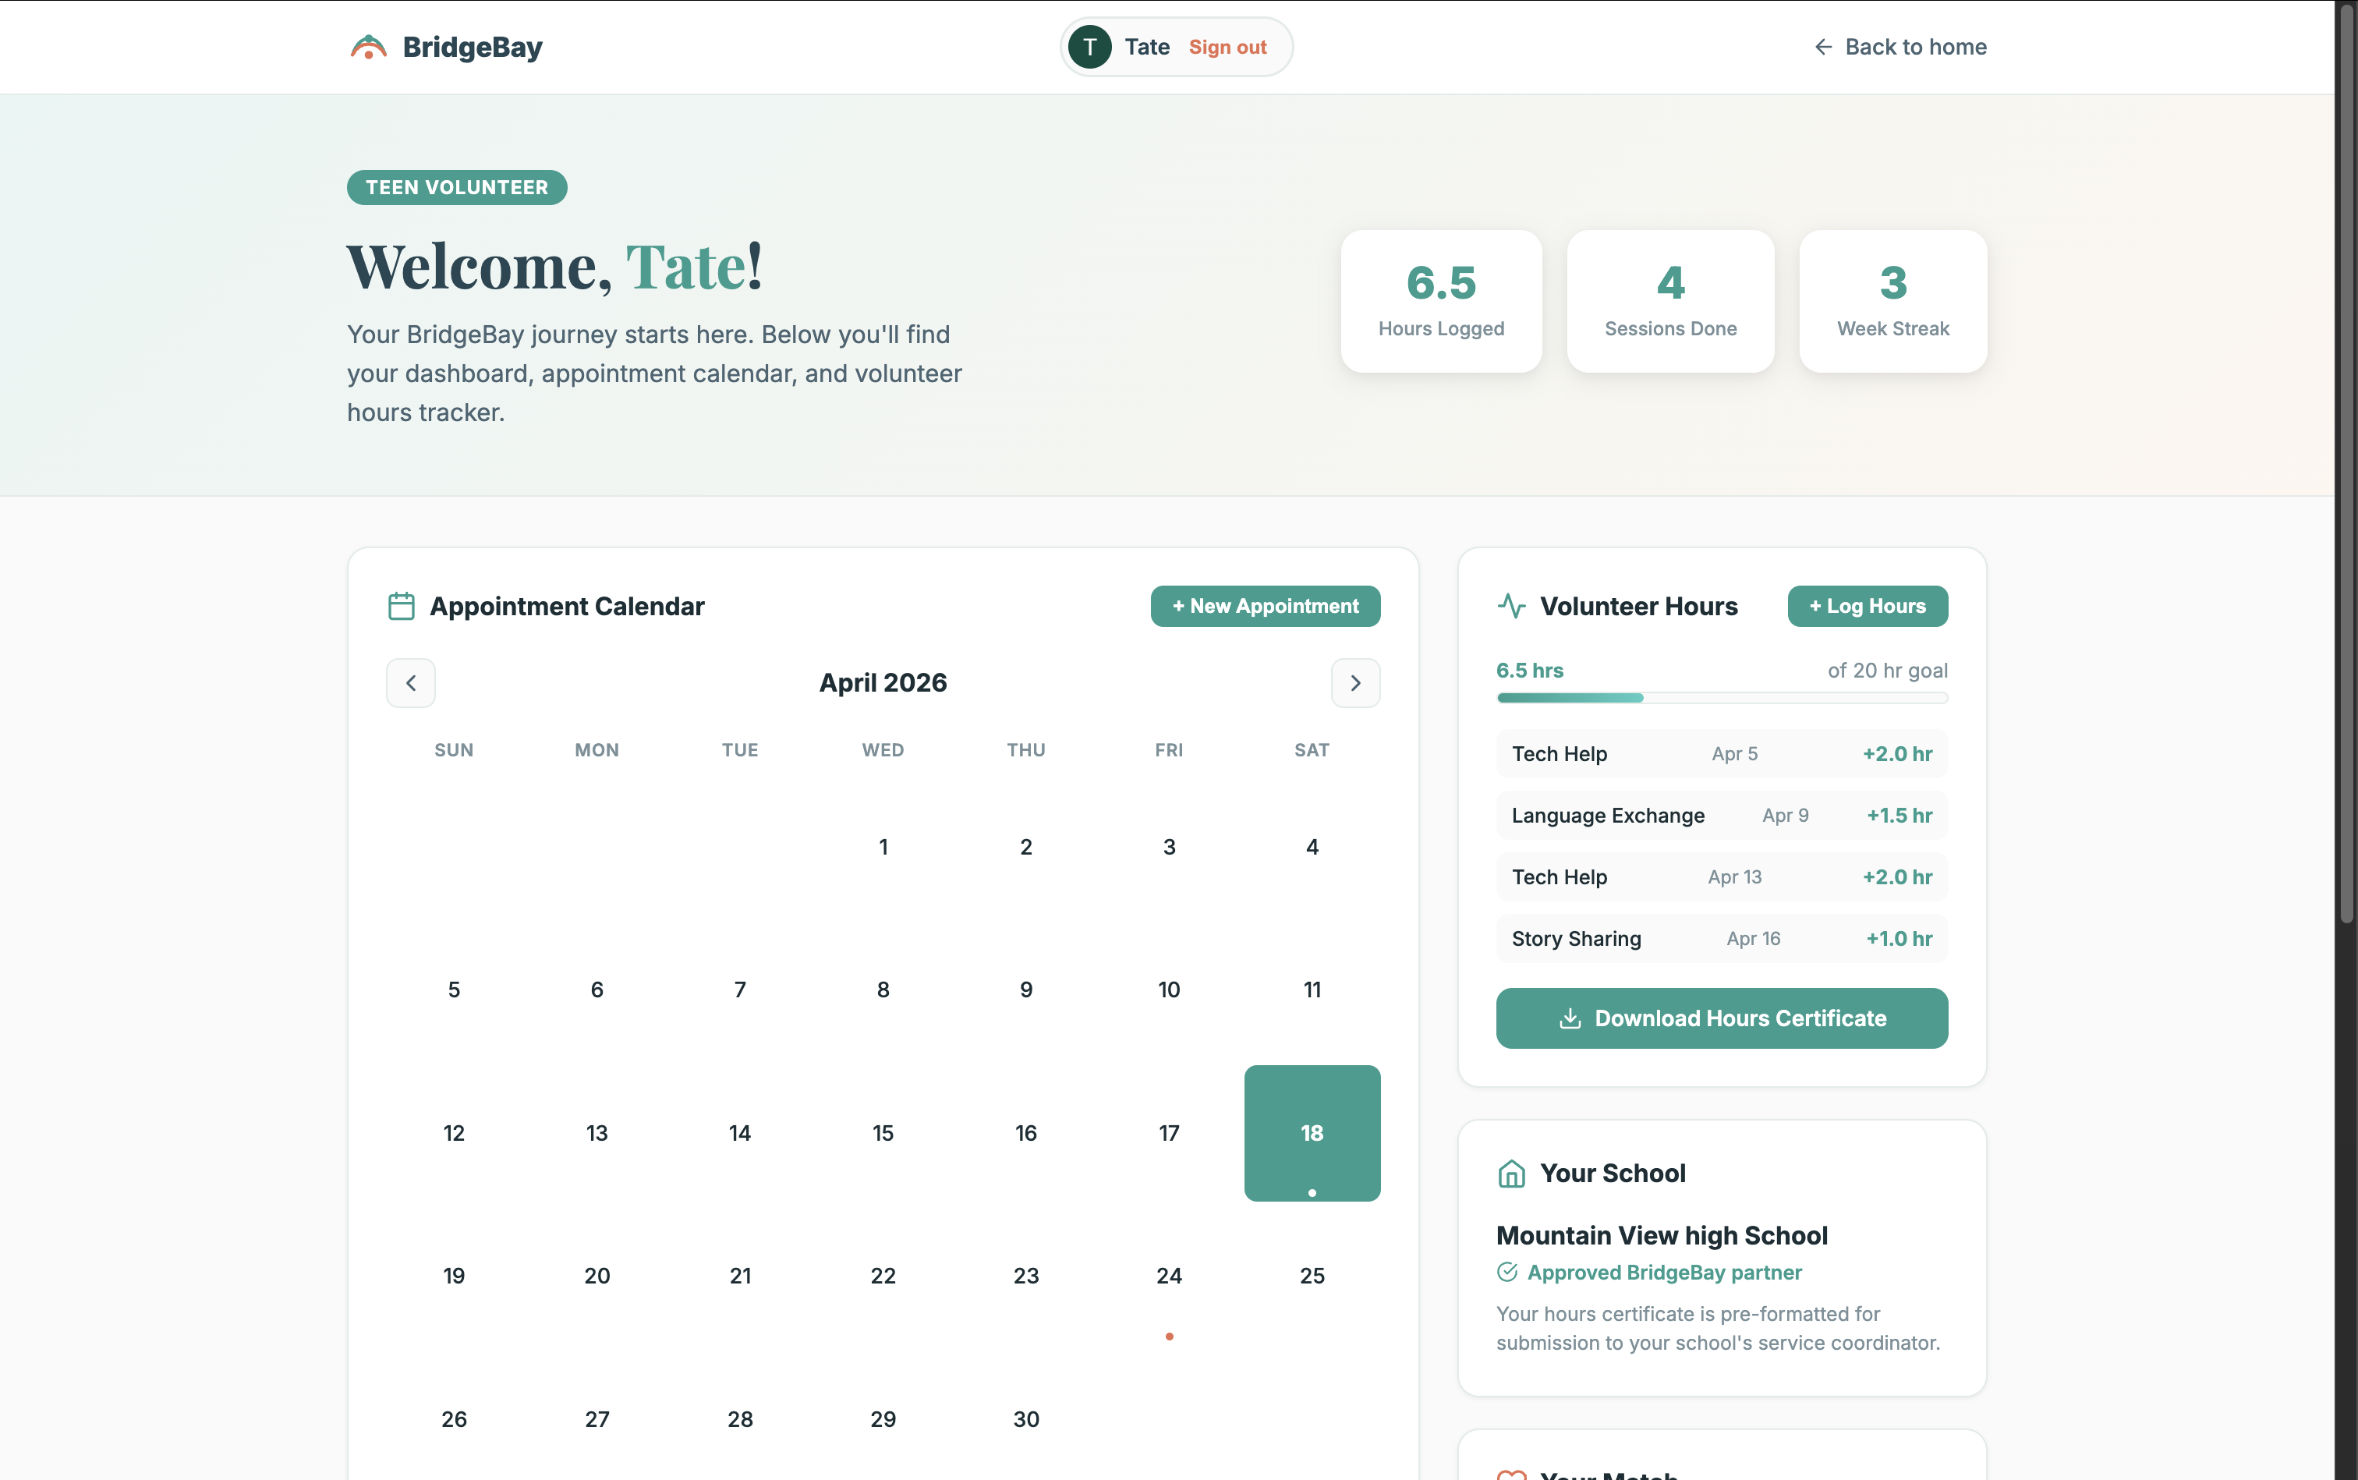The width and height of the screenshot is (2358, 1480).
Task: Select April 18 on the calendar
Action: coord(1312,1132)
